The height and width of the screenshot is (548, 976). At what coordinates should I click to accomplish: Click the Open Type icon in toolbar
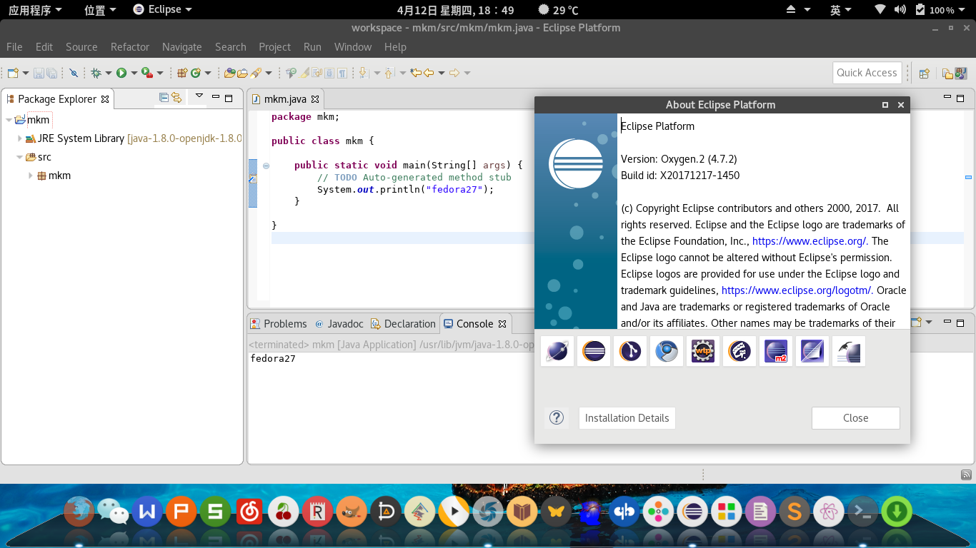click(x=229, y=73)
